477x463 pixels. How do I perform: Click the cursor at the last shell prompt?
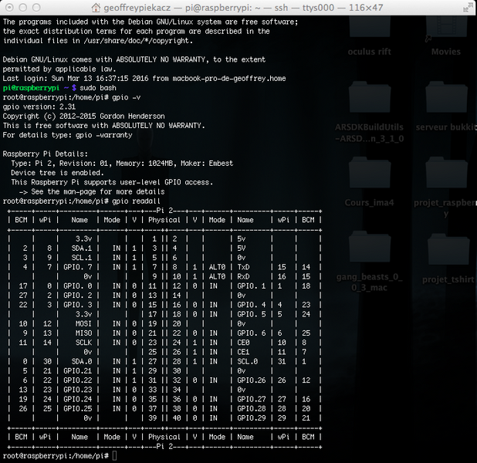pos(114,456)
